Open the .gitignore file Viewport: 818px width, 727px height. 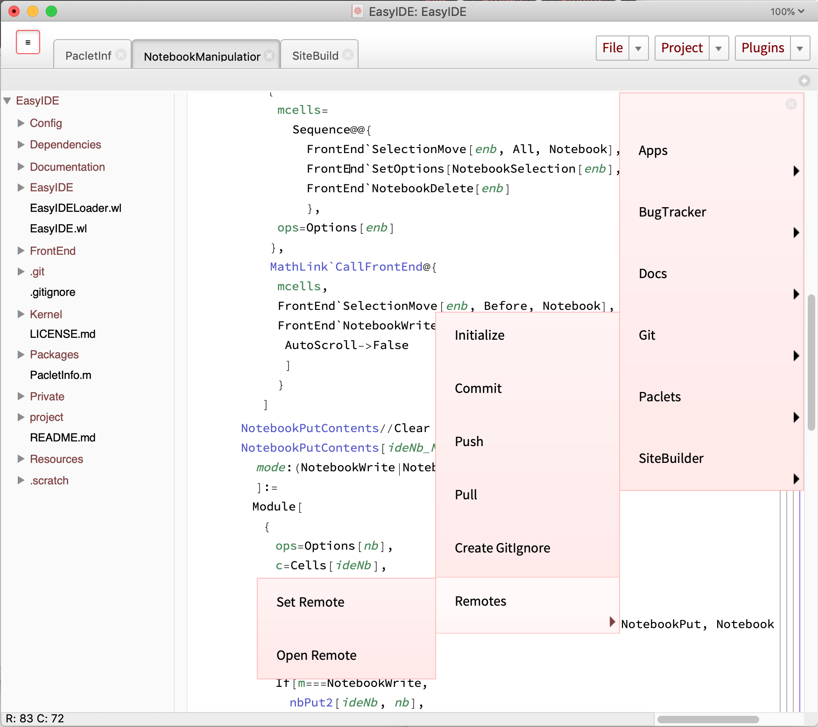click(x=53, y=292)
